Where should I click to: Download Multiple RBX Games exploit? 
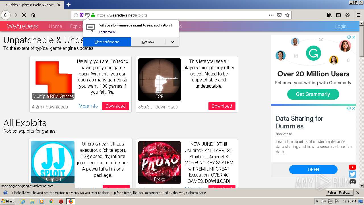click(115, 106)
